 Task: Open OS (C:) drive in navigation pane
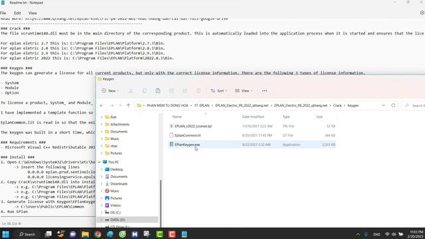point(115,212)
